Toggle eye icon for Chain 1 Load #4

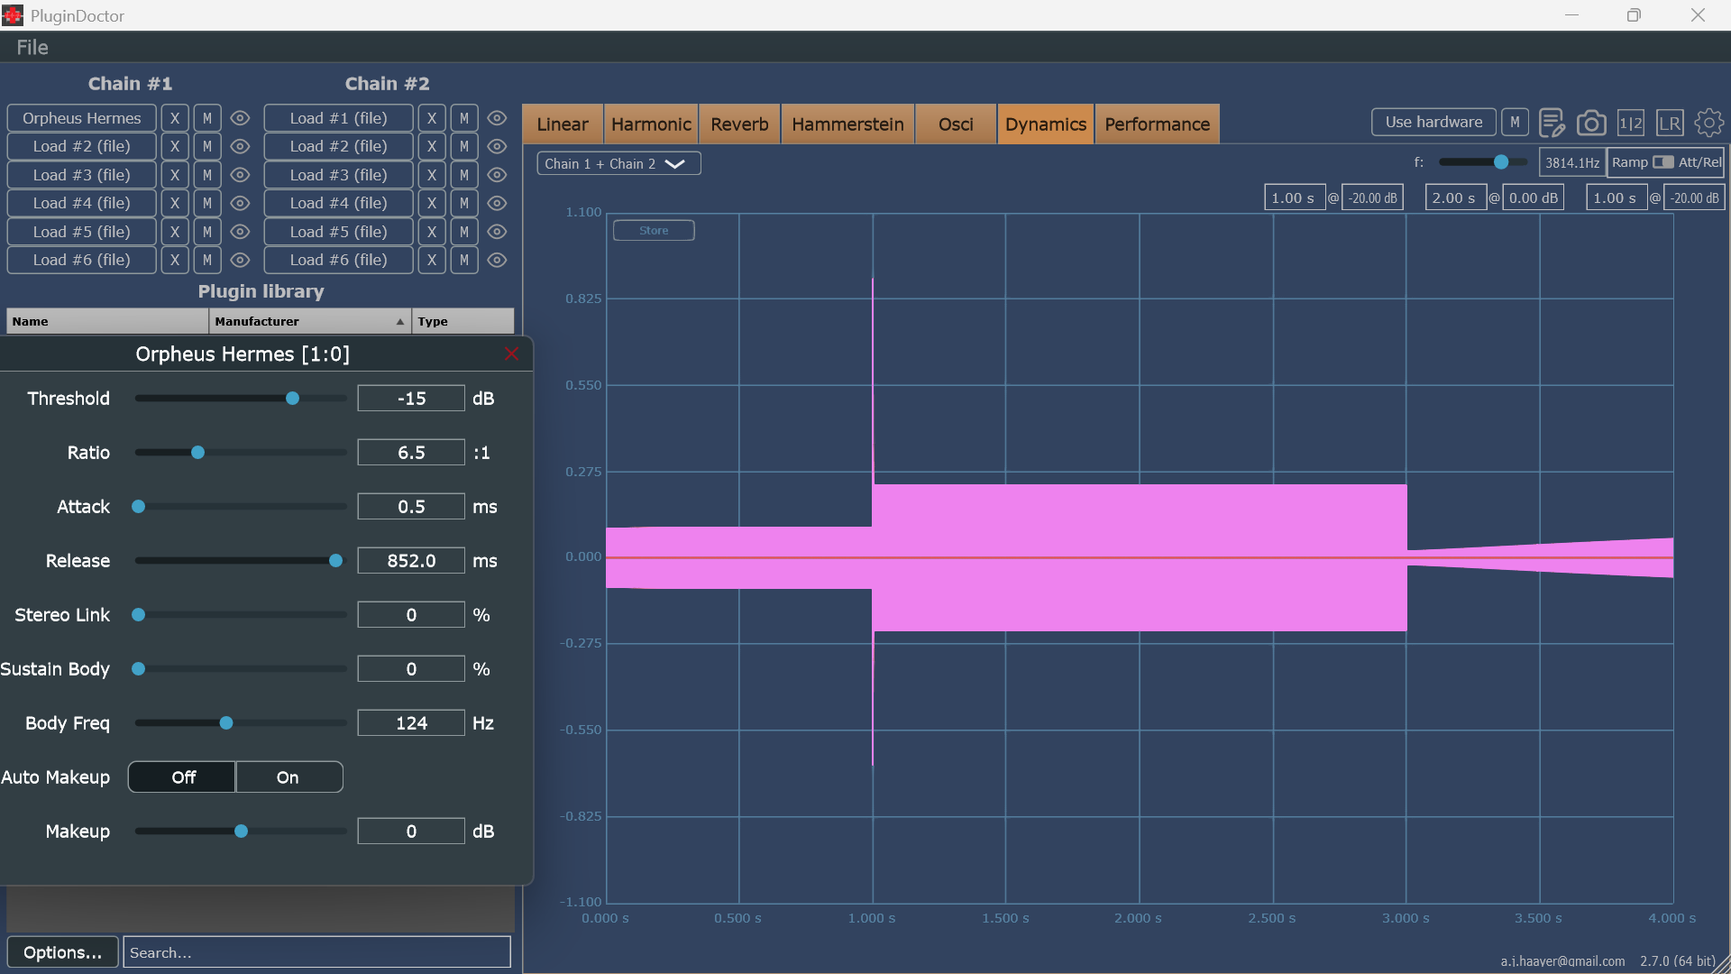240,203
